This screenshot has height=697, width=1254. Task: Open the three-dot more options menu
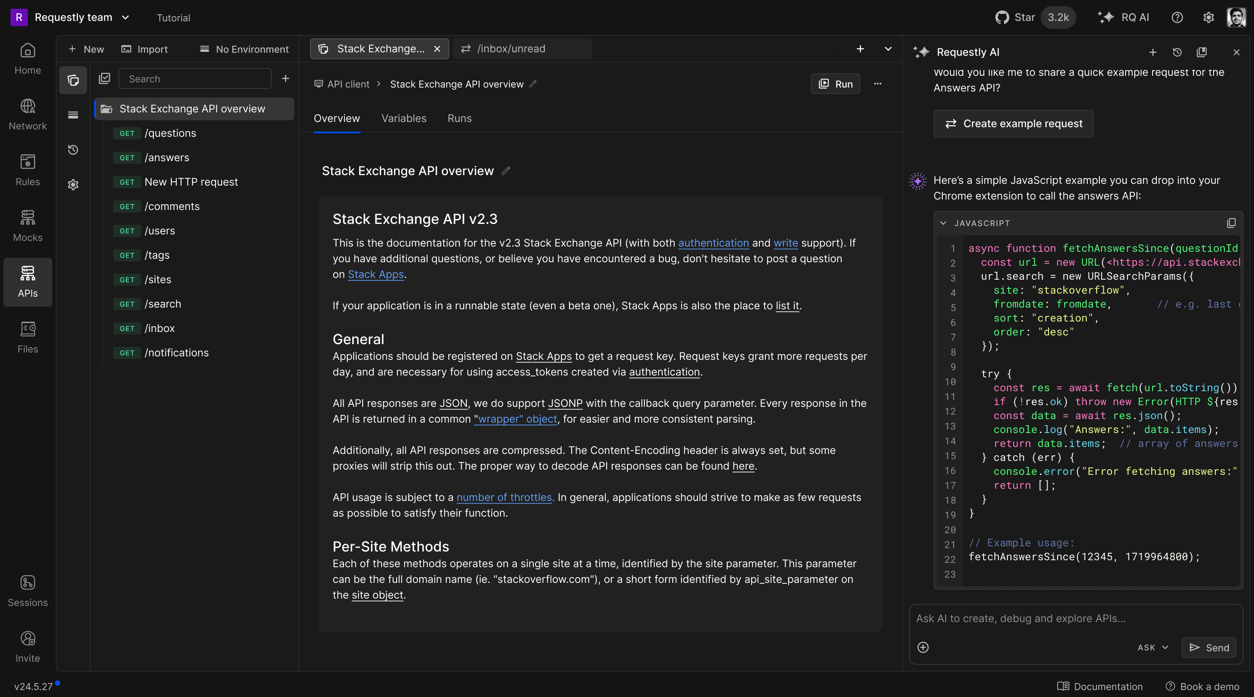[x=878, y=84]
